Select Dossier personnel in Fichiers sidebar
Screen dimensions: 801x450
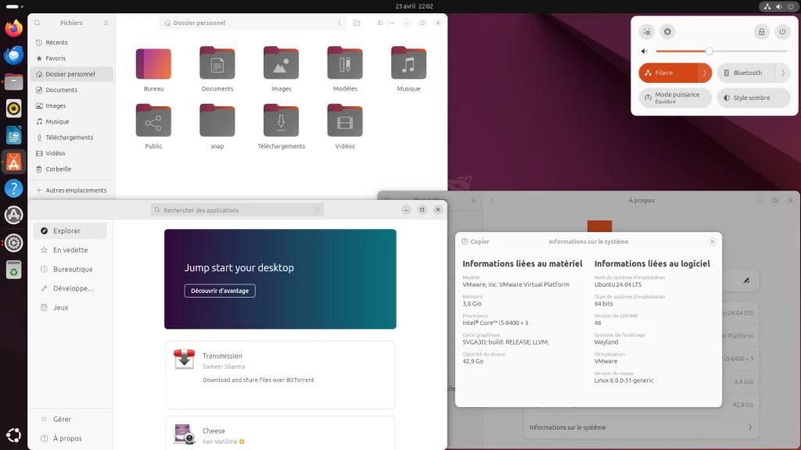(x=71, y=74)
